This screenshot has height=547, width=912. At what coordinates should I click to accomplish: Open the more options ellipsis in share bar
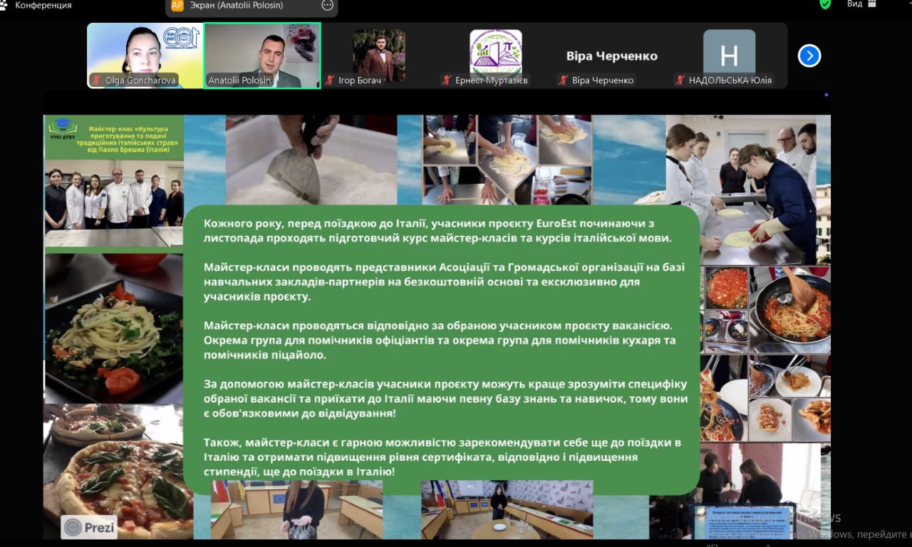click(x=327, y=5)
